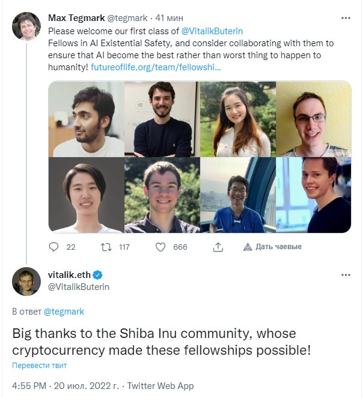
Task: Open more options on Max Tegmark tweet
Action: click(x=346, y=18)
